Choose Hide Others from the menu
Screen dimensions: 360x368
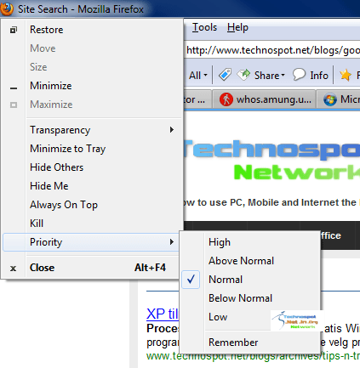[x=92, y=167]
